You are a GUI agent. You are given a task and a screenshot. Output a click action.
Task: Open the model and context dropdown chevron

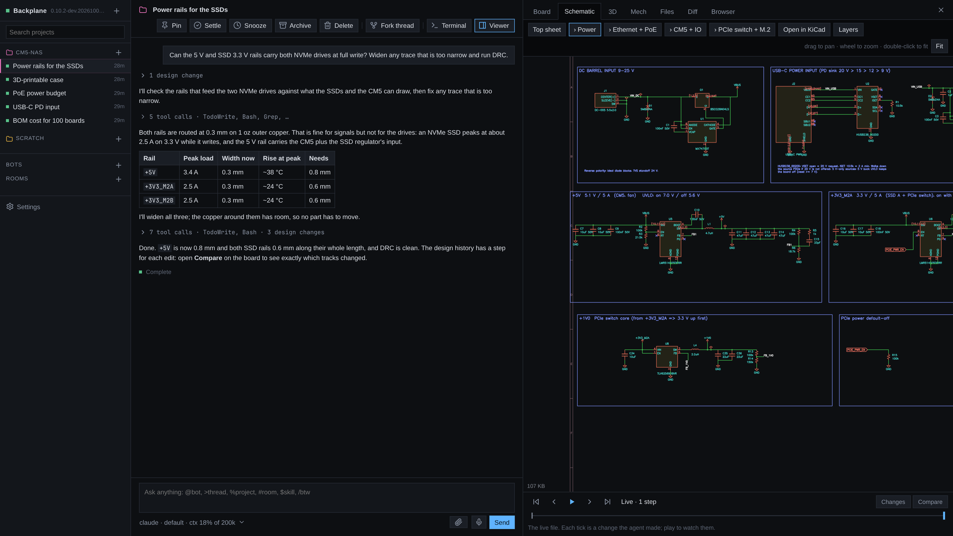tap(242, 522)
